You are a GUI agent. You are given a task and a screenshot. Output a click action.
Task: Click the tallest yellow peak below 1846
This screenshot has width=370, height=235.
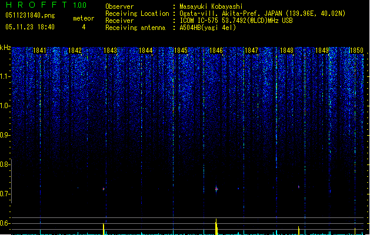pyautogui.click(x=216, y=227)
